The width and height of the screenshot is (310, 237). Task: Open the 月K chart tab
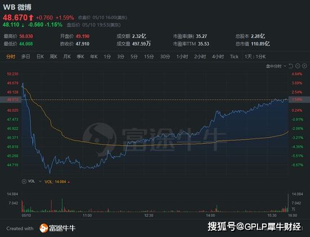tap(67, 56)
